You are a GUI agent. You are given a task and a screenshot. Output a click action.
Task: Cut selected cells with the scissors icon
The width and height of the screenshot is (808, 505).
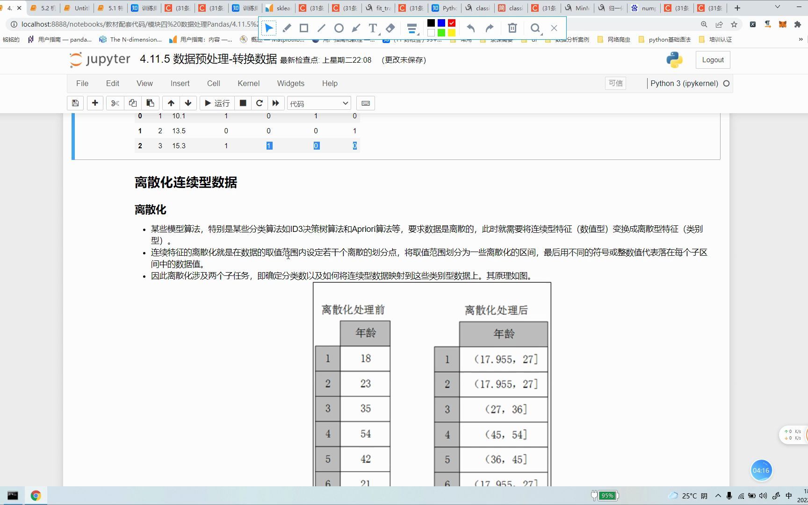(x=115, y=103)
